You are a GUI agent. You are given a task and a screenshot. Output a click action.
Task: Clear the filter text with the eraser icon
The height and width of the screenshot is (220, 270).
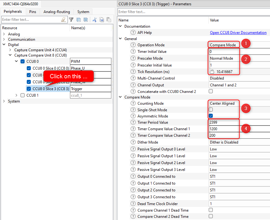(63, 20)
